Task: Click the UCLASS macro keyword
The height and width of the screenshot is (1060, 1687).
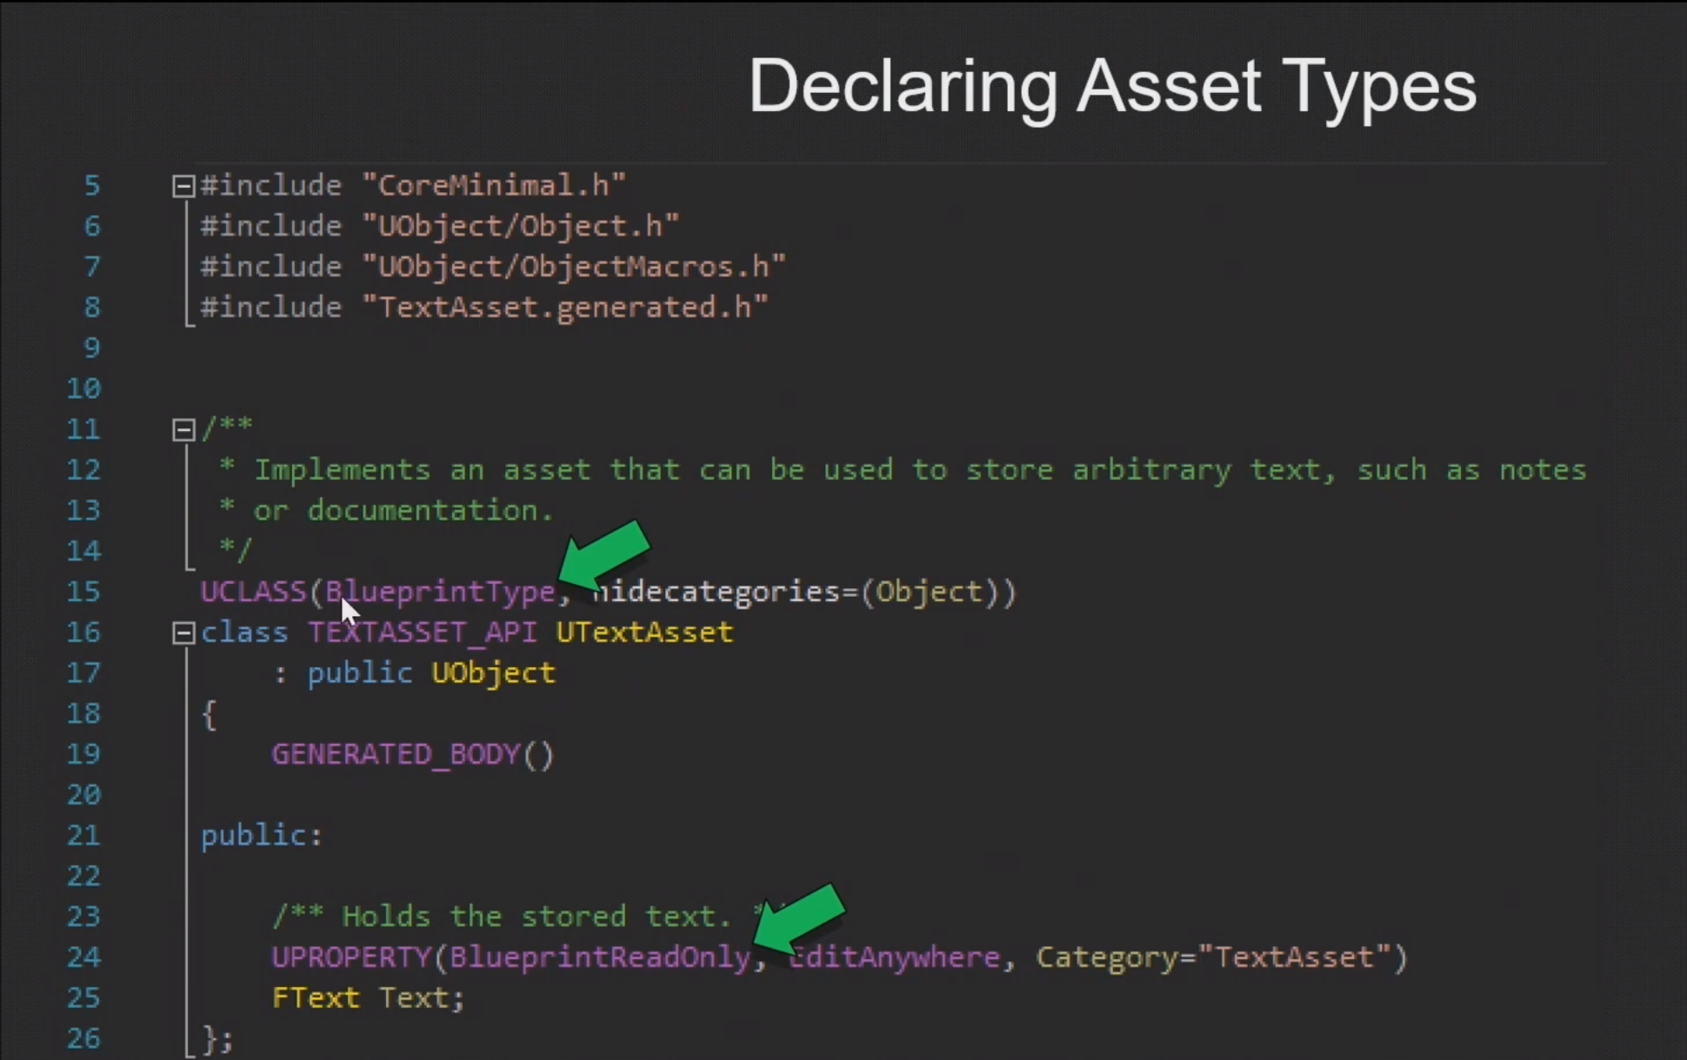Action: pyautogui.click(x=253, y=592)
